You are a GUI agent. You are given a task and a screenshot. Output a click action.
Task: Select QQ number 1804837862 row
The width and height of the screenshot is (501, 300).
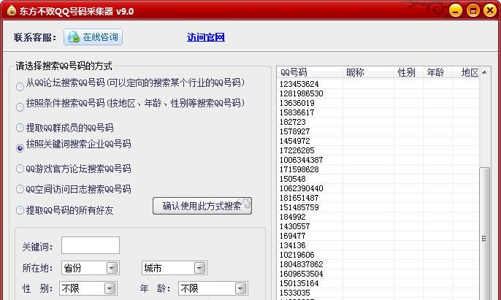[x=378, y=264]
